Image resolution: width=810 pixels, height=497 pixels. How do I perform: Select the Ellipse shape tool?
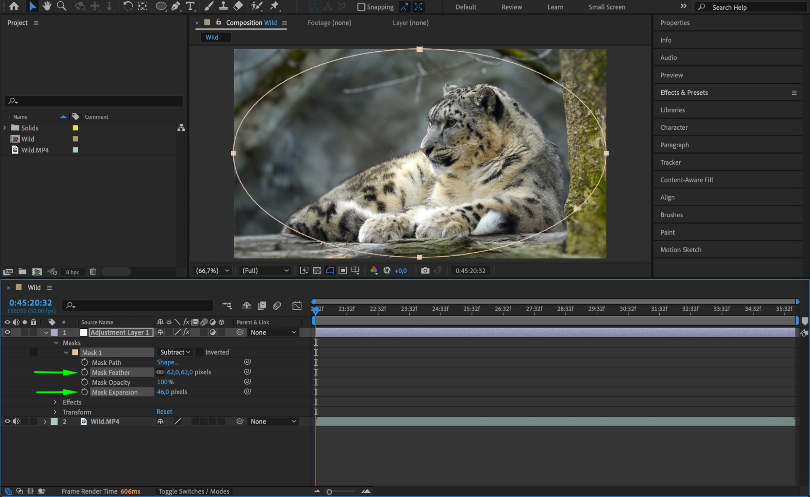tap(161, 6)
